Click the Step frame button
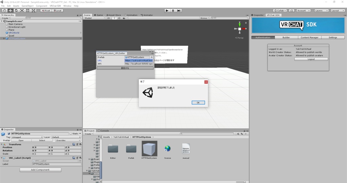Viewport: 347px width, 183px height. click(179, 10)
